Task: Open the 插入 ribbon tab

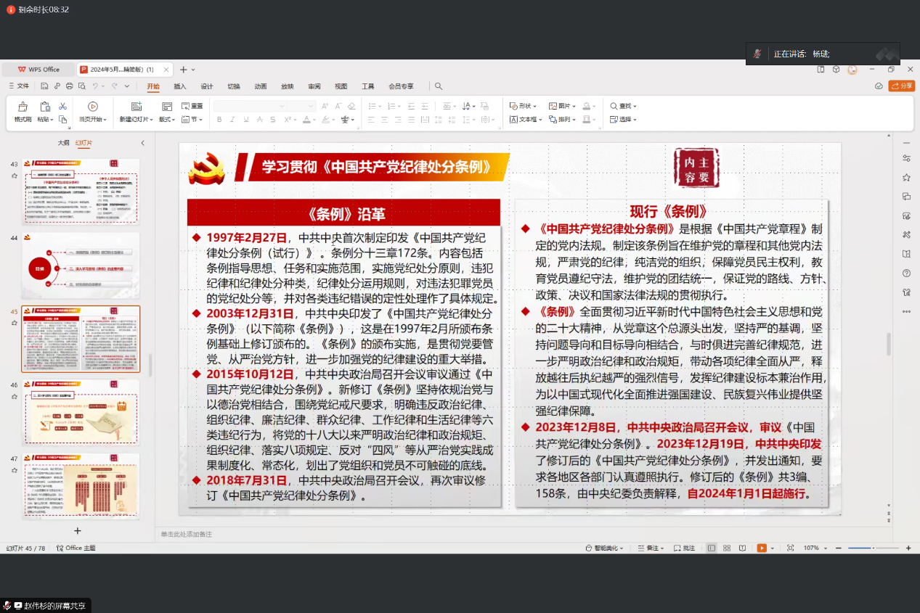Action: tap(180, 86)
